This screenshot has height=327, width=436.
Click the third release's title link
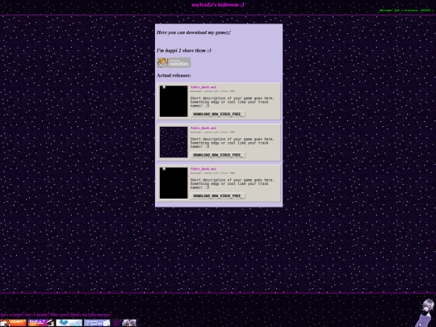pos(203,169)
